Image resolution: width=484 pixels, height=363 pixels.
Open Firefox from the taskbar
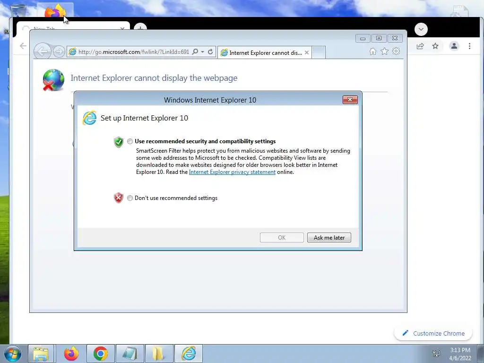click(x=71, y=354)
